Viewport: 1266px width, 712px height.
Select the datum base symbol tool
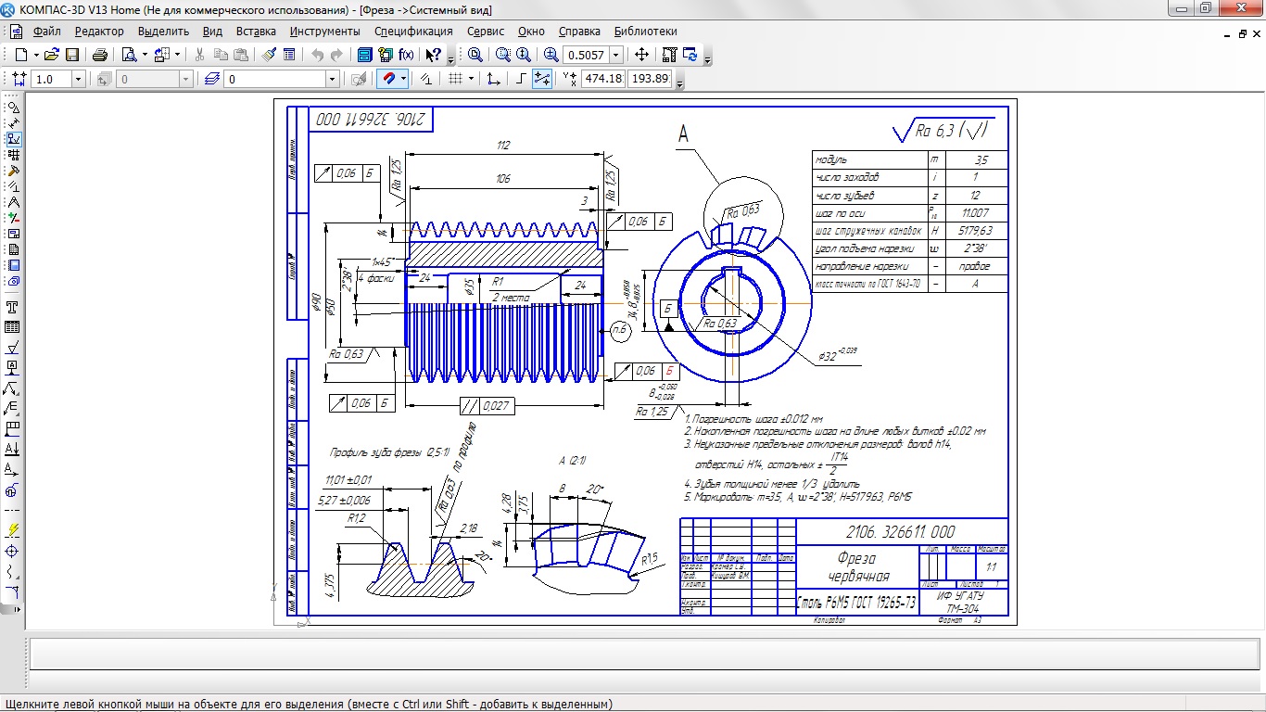[x=13, y=368]
